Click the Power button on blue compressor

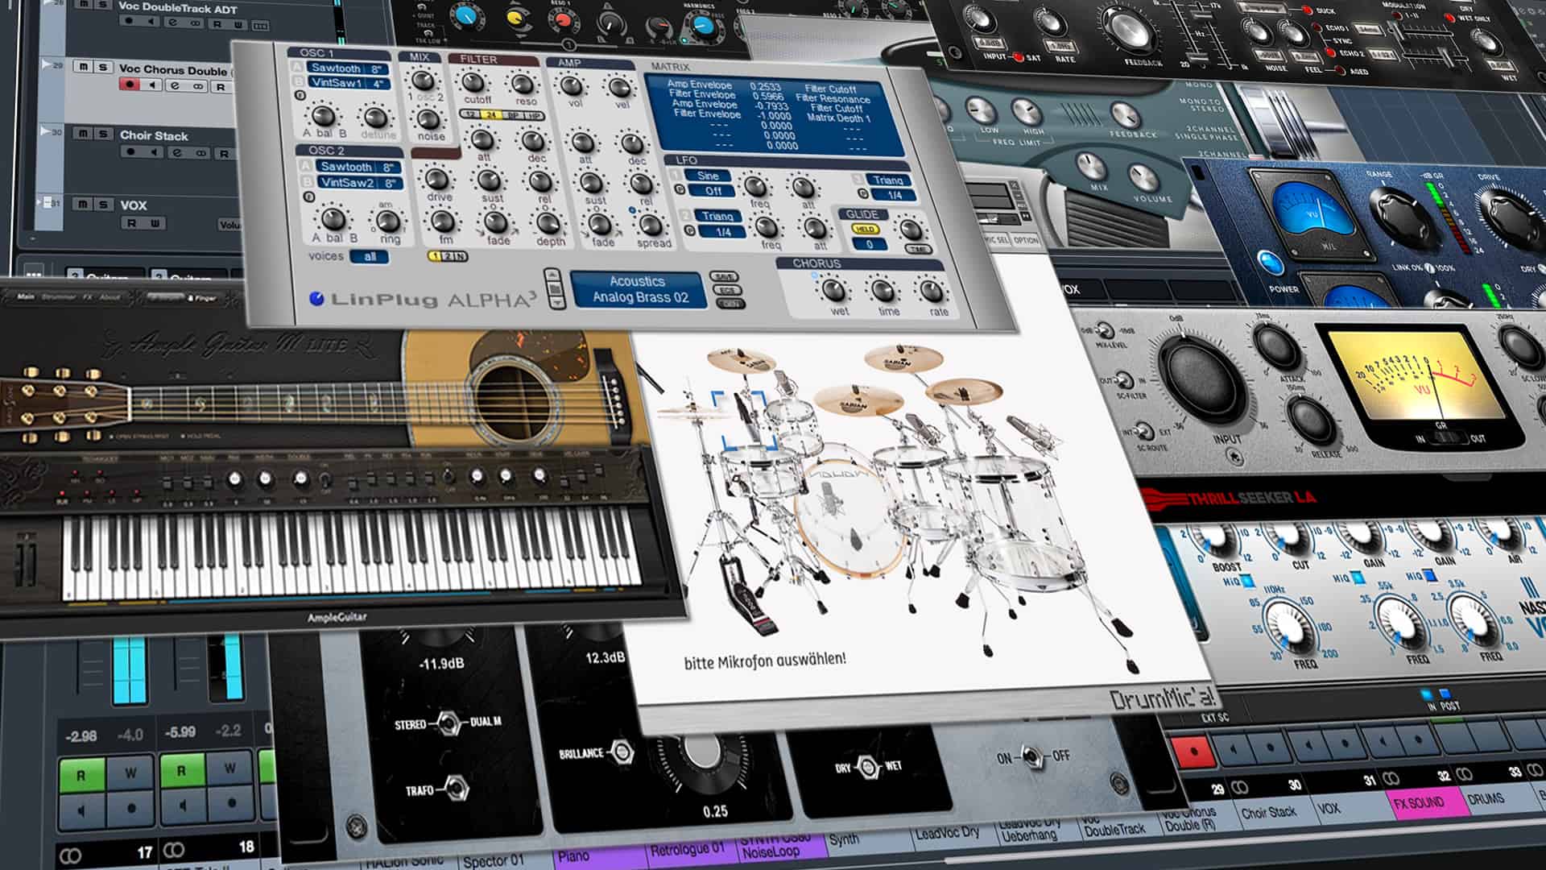click(x=1270, y=263)
